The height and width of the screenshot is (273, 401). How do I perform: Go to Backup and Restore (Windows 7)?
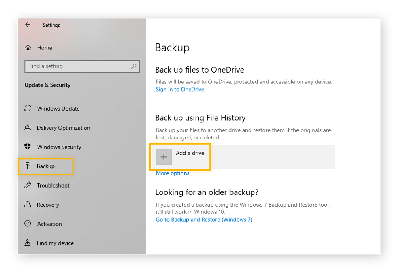pyautogui.click(x=204, y=219)
